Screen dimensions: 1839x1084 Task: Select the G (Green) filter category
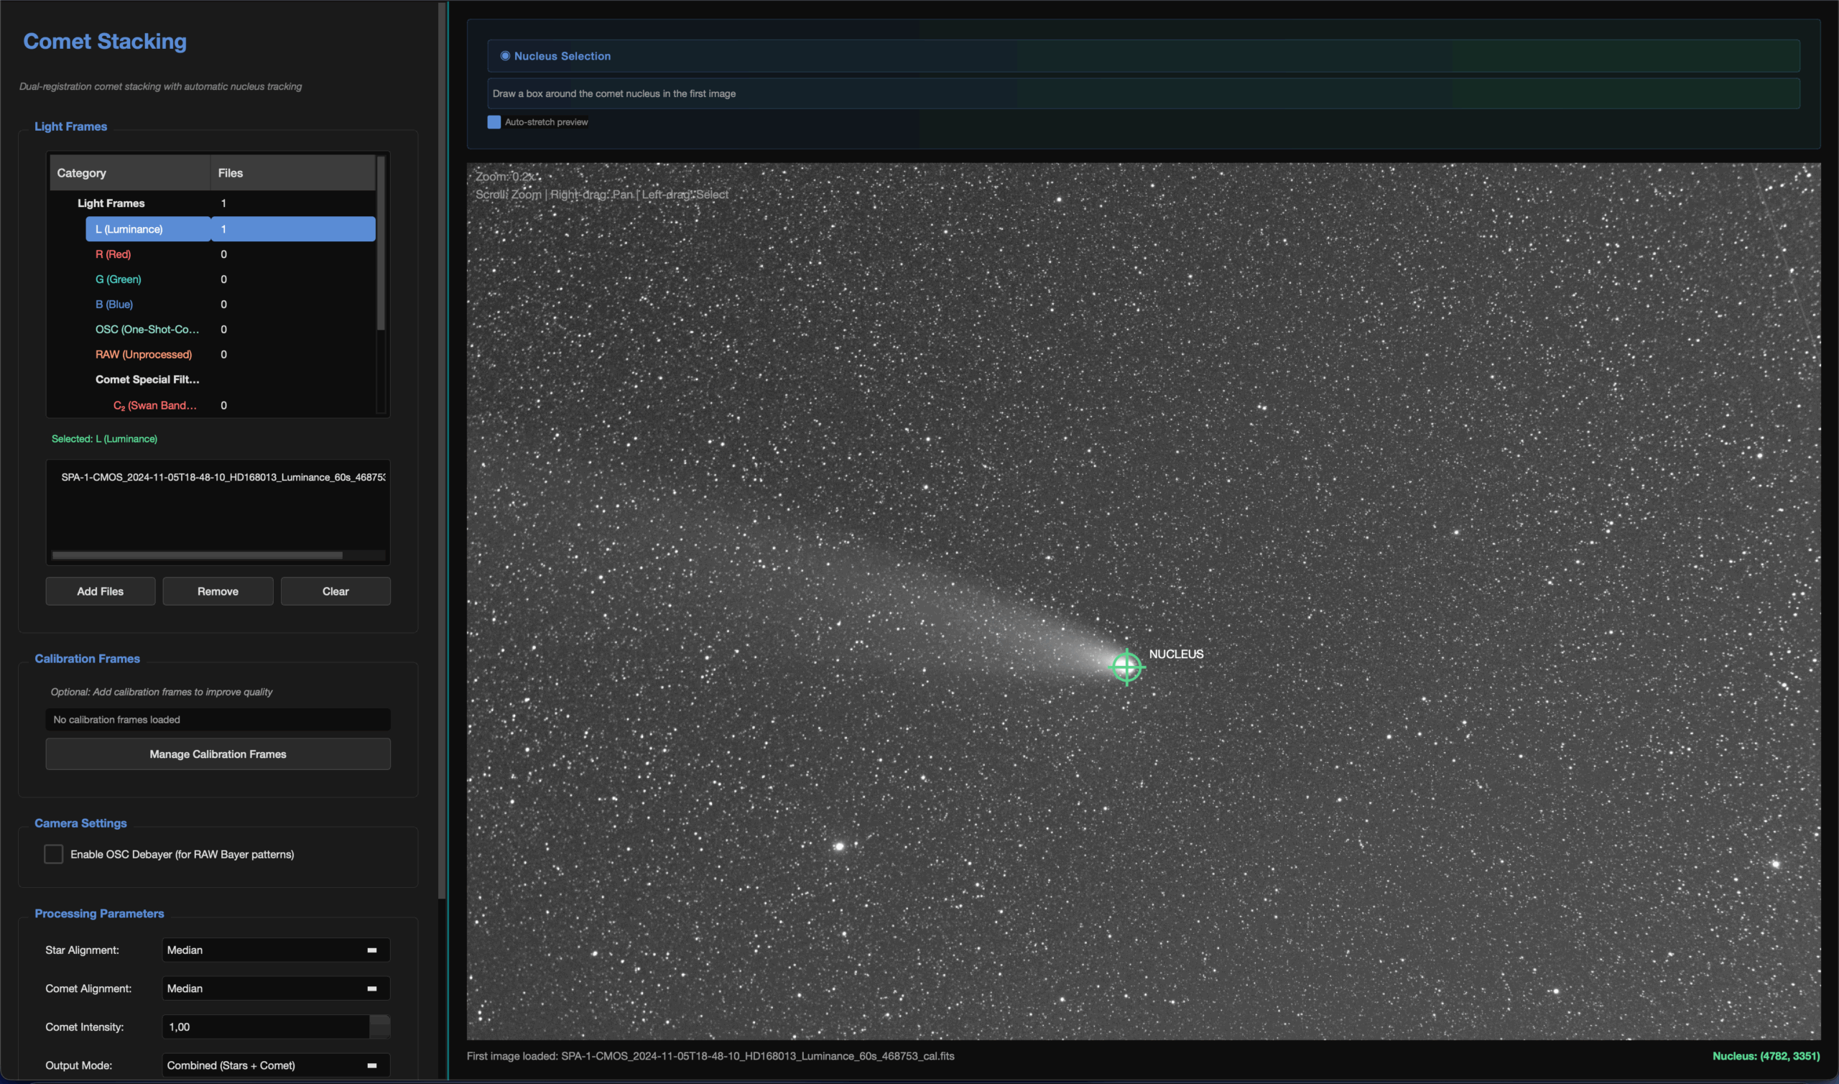point(118,279)
